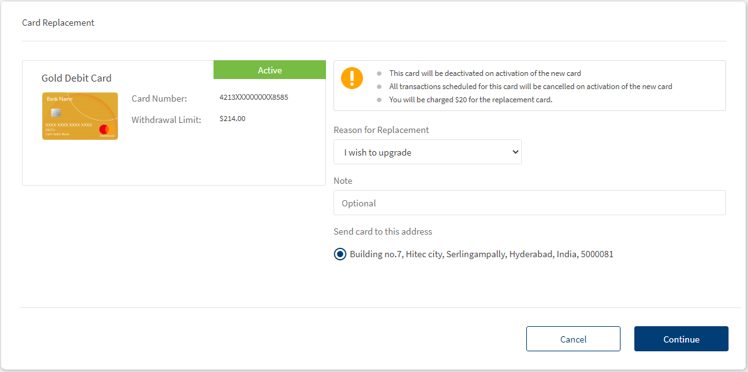The height and width of the screenshot is (372, 748).
Task: Click the $214.00 withdrawal limit value
Action: point(232,119)
